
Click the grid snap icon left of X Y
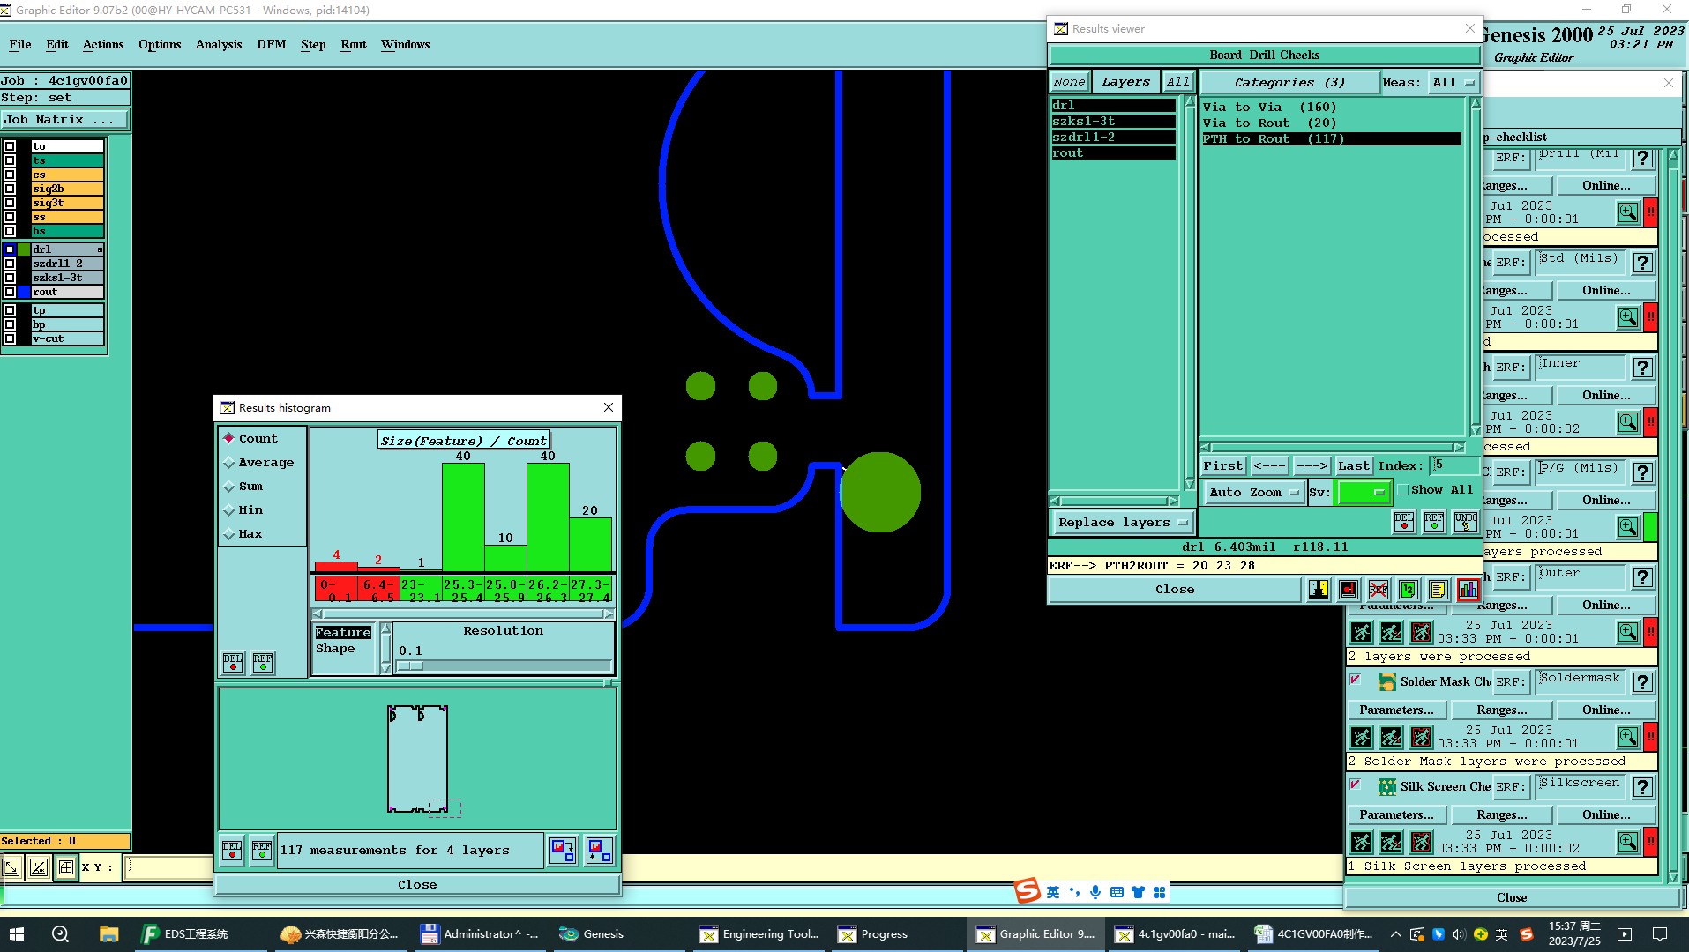tap(66, 867)
